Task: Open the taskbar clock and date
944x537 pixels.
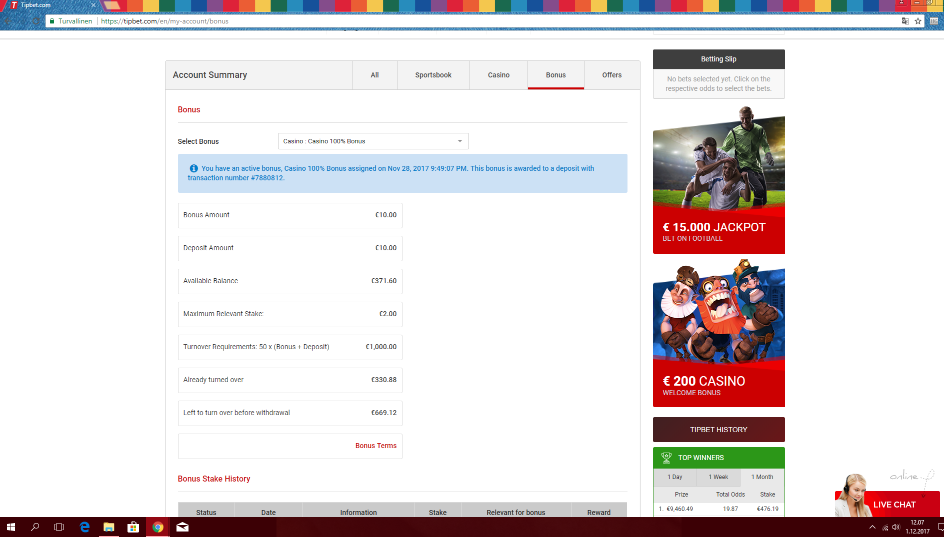Action: tap(917, 527)
